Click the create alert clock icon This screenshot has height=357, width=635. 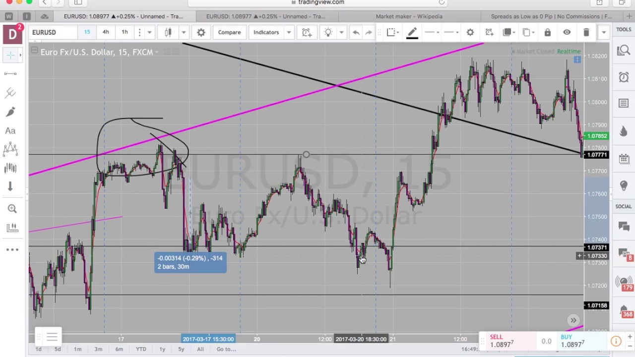(307, 32)
